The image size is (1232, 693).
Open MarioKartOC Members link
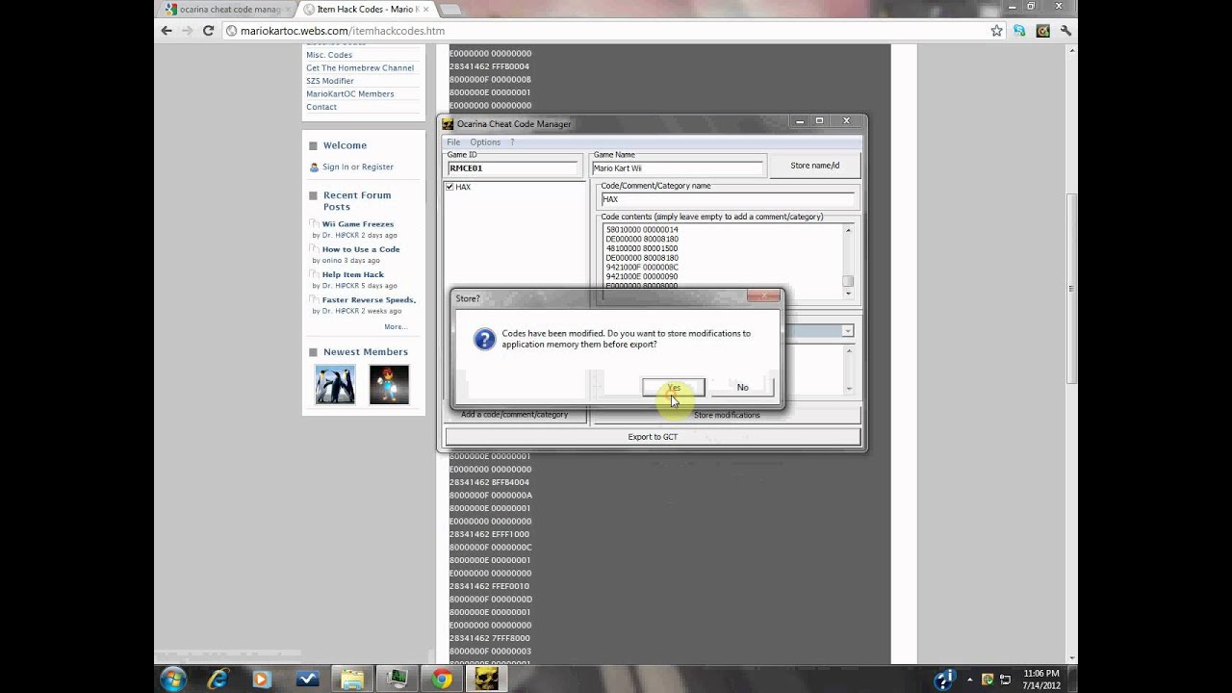[350, 94]
